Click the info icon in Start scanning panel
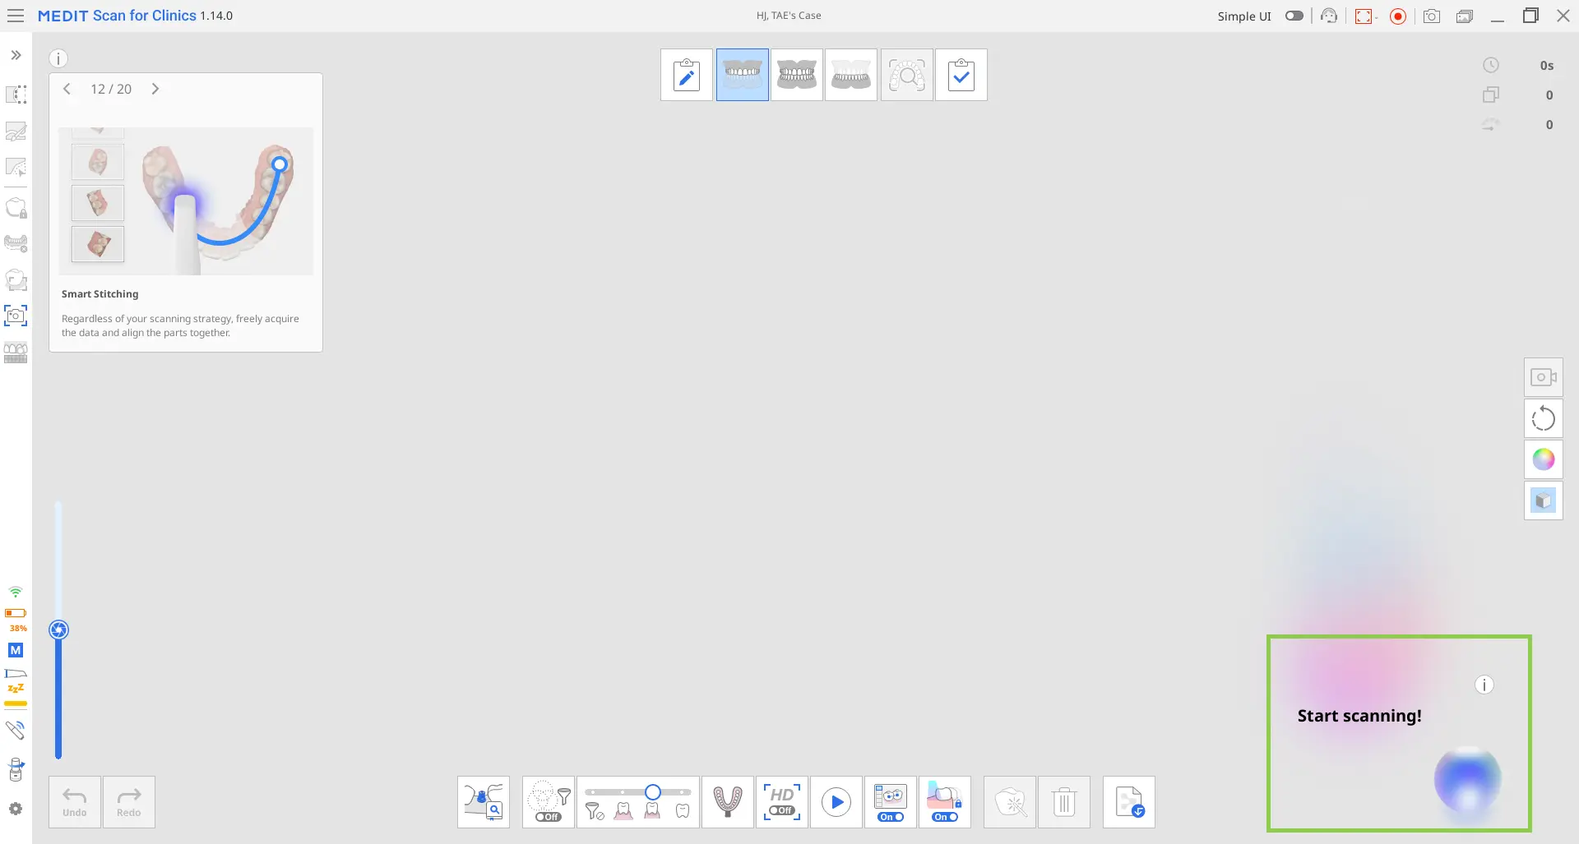Viewport: 1579px width, 844px height. (1484, 685)
